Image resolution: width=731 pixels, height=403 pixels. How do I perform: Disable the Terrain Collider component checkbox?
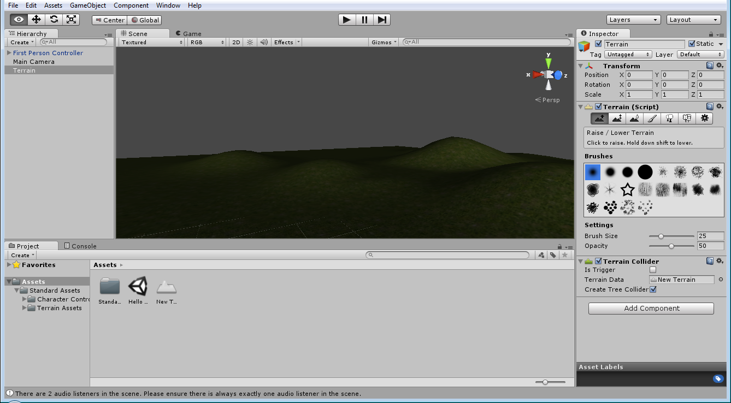click(x=598, y=261)
